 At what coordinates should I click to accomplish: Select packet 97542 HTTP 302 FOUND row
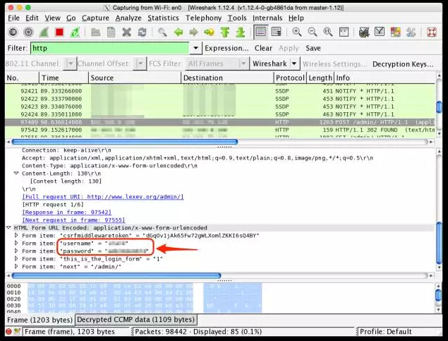(x=220, y=130)
